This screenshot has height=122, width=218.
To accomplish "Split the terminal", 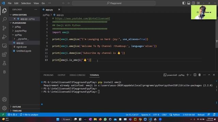I will click(x=195, y=75).
